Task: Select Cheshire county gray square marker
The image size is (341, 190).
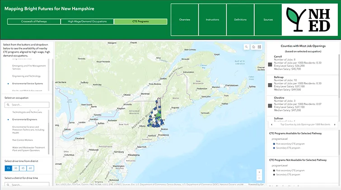Action: click(x=270, y=106)
